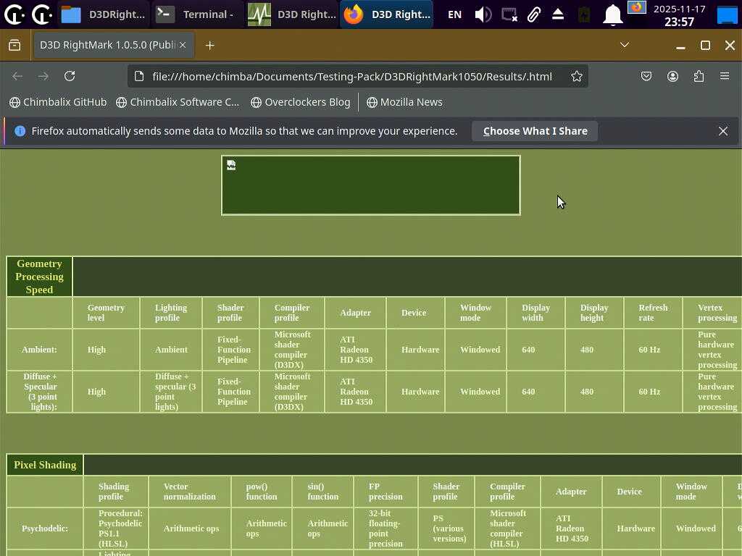
Task: Open the extensions puzzle icon
Action: coord(699,76)
